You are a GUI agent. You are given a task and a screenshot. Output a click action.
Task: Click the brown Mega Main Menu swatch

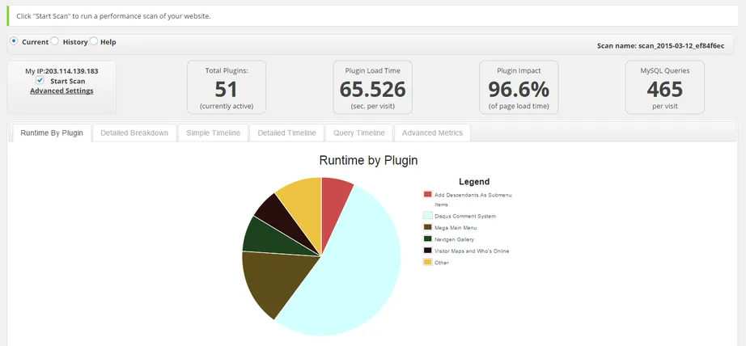(x=427, y=228)
